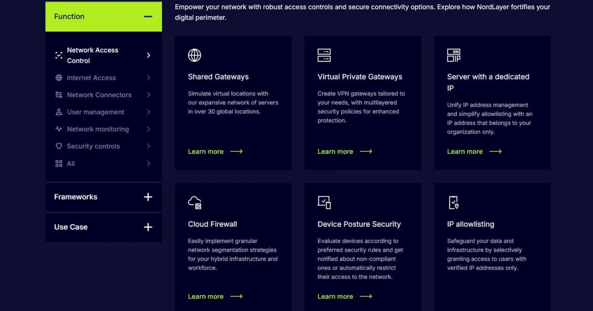Image resolution: width=593 pixels, height=311 pixels.
Task: Click the Device Posture Security card title
Action: 359,224
